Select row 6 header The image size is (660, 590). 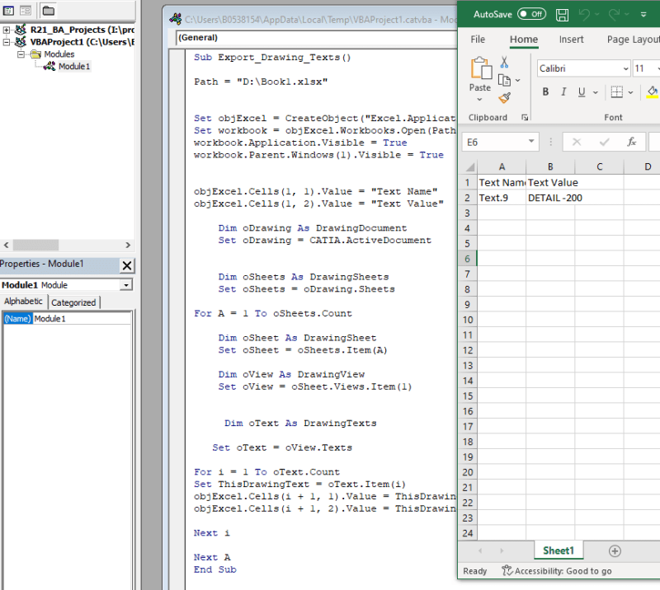467,259
